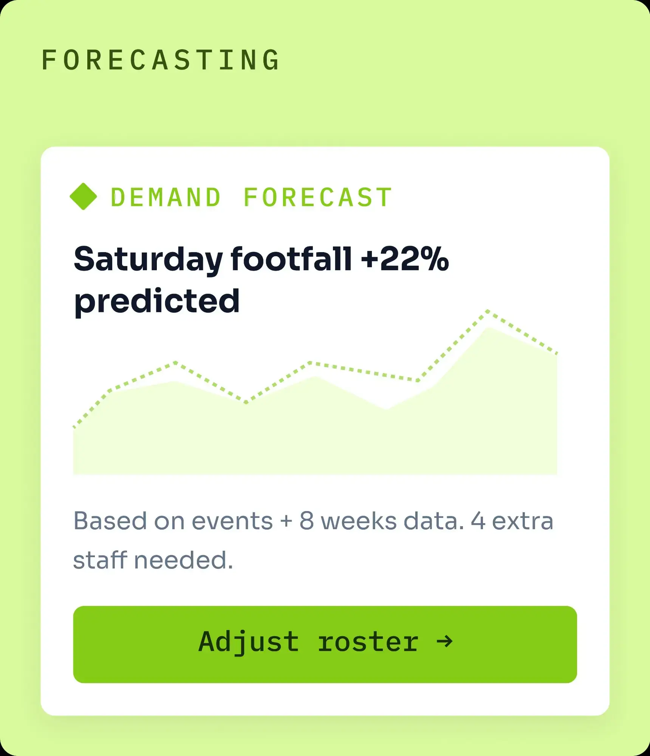The image size is (650, 756).
Task: Click the arrow icon in Adjust roster
Action: point(444,641)
